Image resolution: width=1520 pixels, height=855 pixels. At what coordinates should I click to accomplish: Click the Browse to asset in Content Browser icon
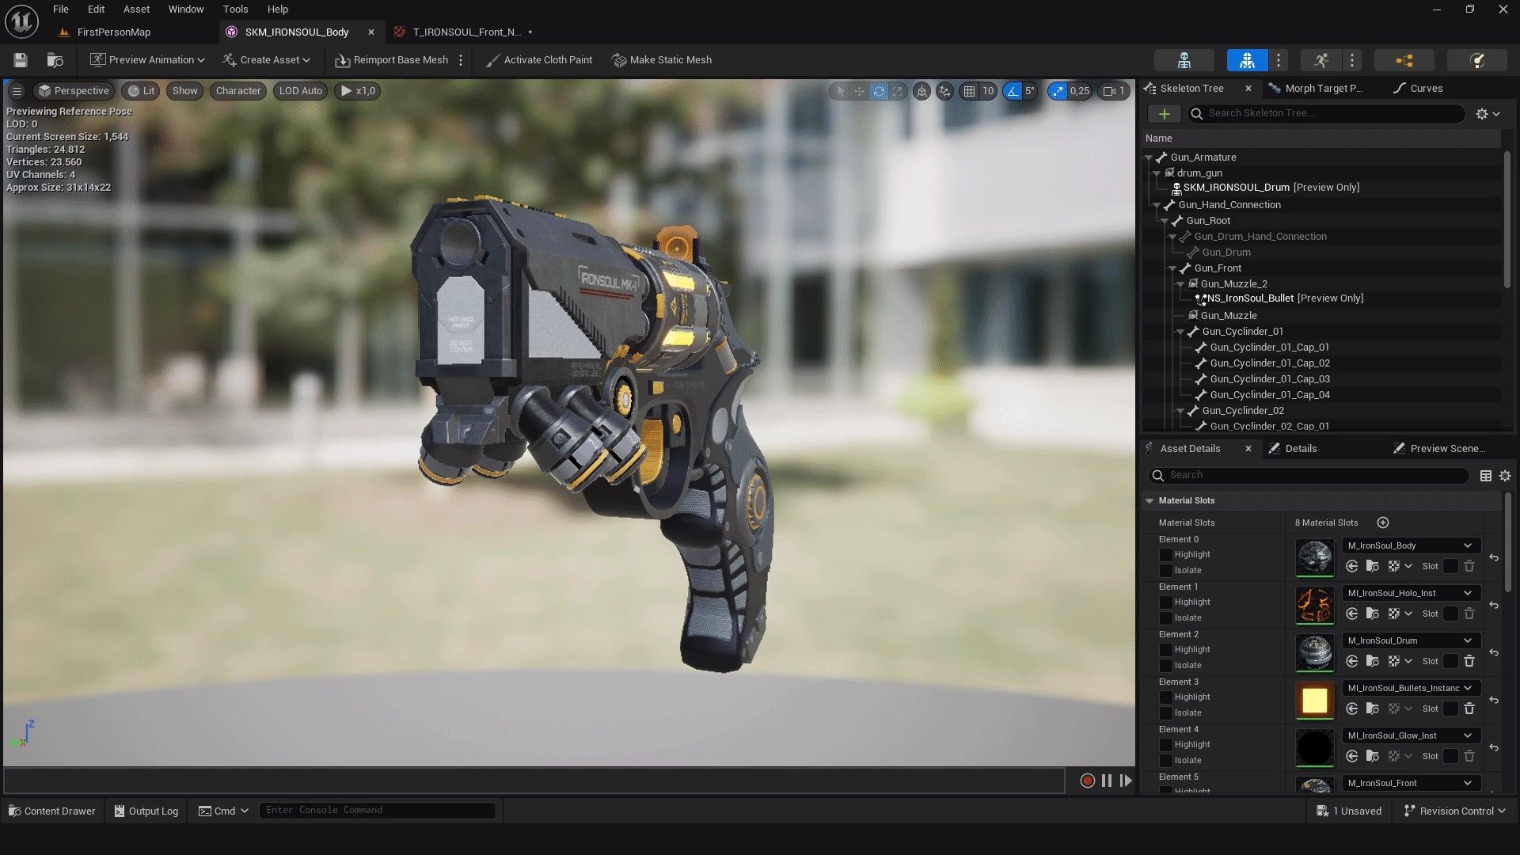[x=55, y=60]
